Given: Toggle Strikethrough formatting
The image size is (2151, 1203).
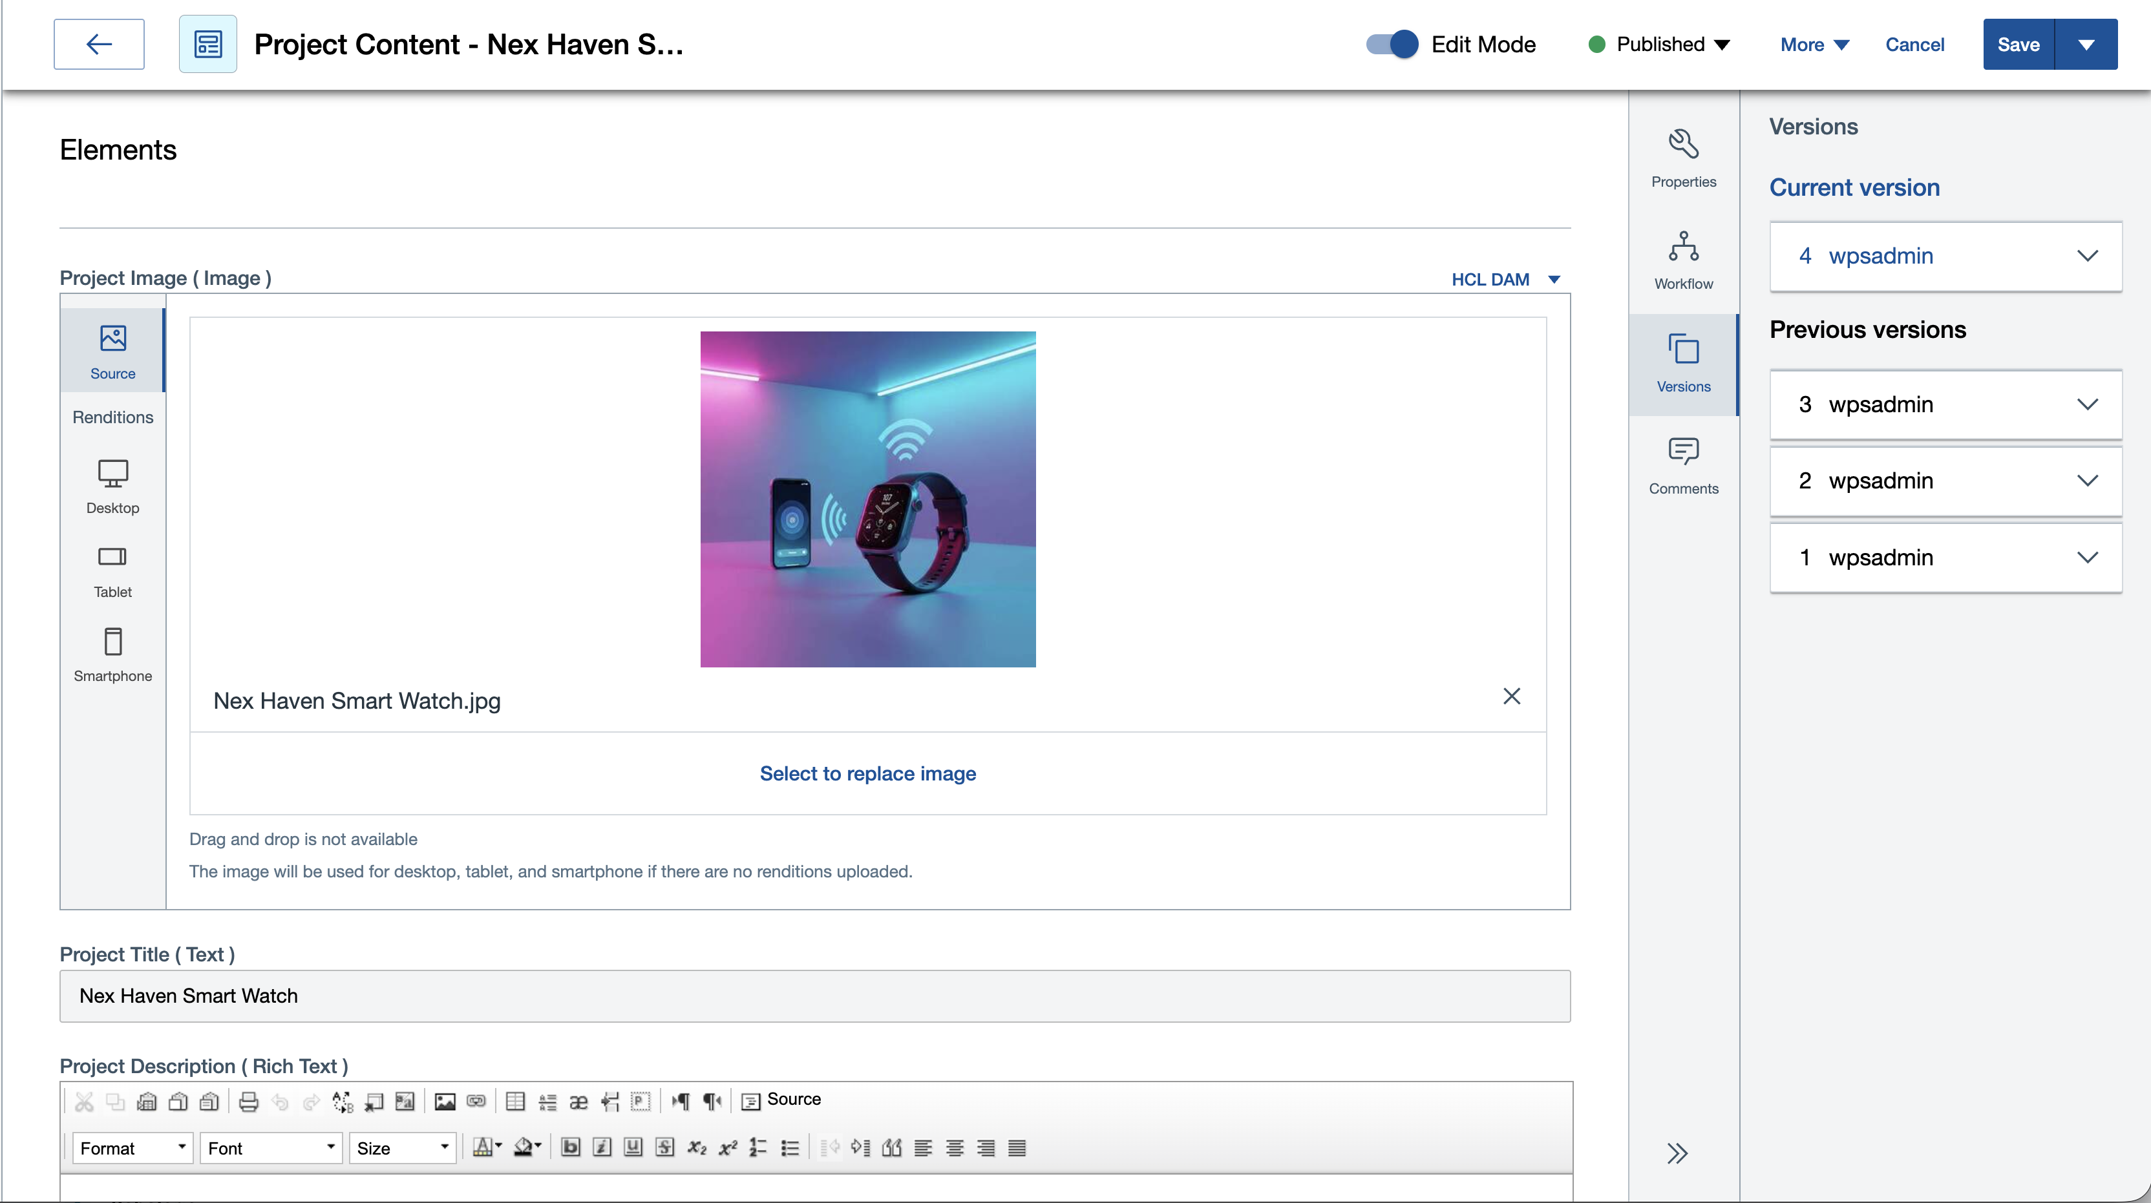Looking at the screenshot, I should click(x=664, y=1148).
